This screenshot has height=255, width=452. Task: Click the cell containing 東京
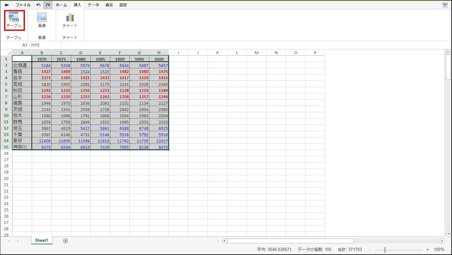22,141
